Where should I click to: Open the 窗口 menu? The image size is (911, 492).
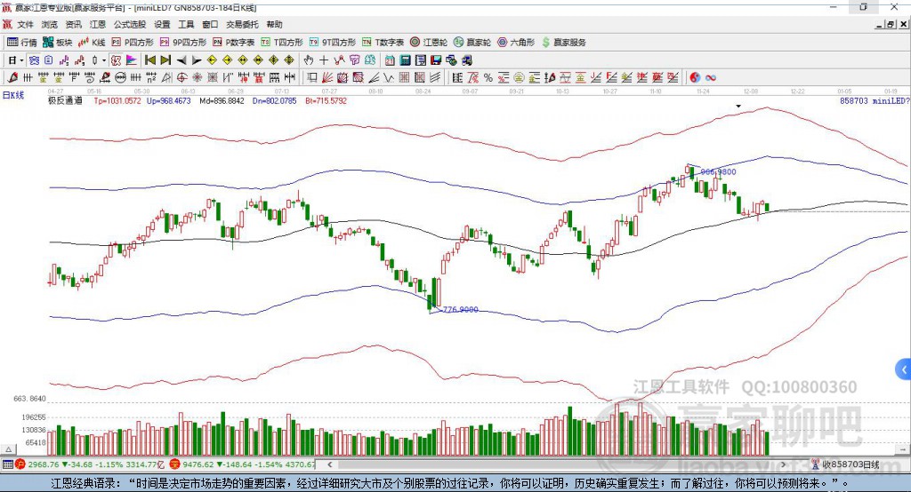pos(210,24)
